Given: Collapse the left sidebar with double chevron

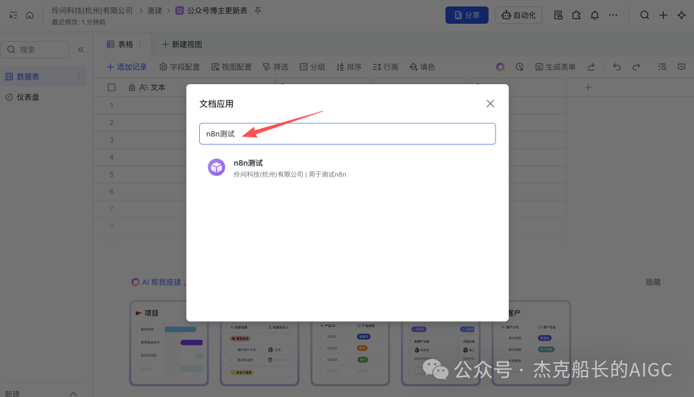Looking at the screenshot, I should coord(81,49).
